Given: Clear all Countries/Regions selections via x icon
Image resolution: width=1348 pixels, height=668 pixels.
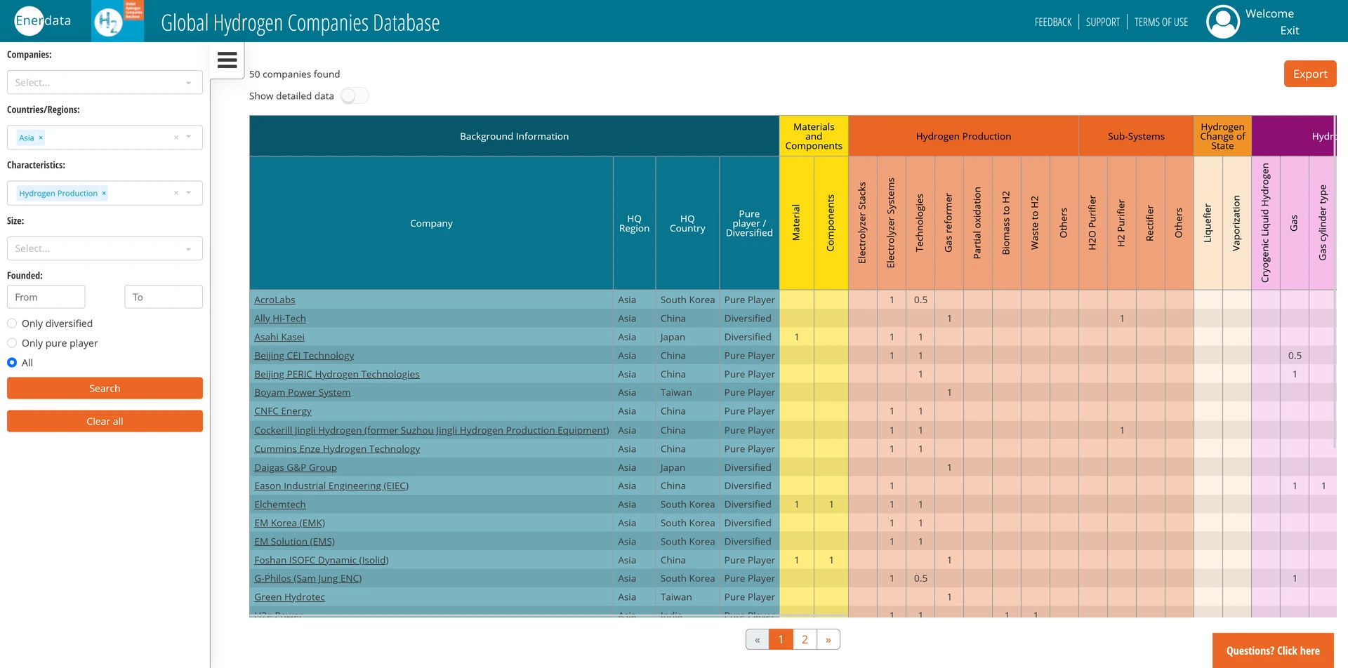Looking at the screenshot, I should point(176,138).
